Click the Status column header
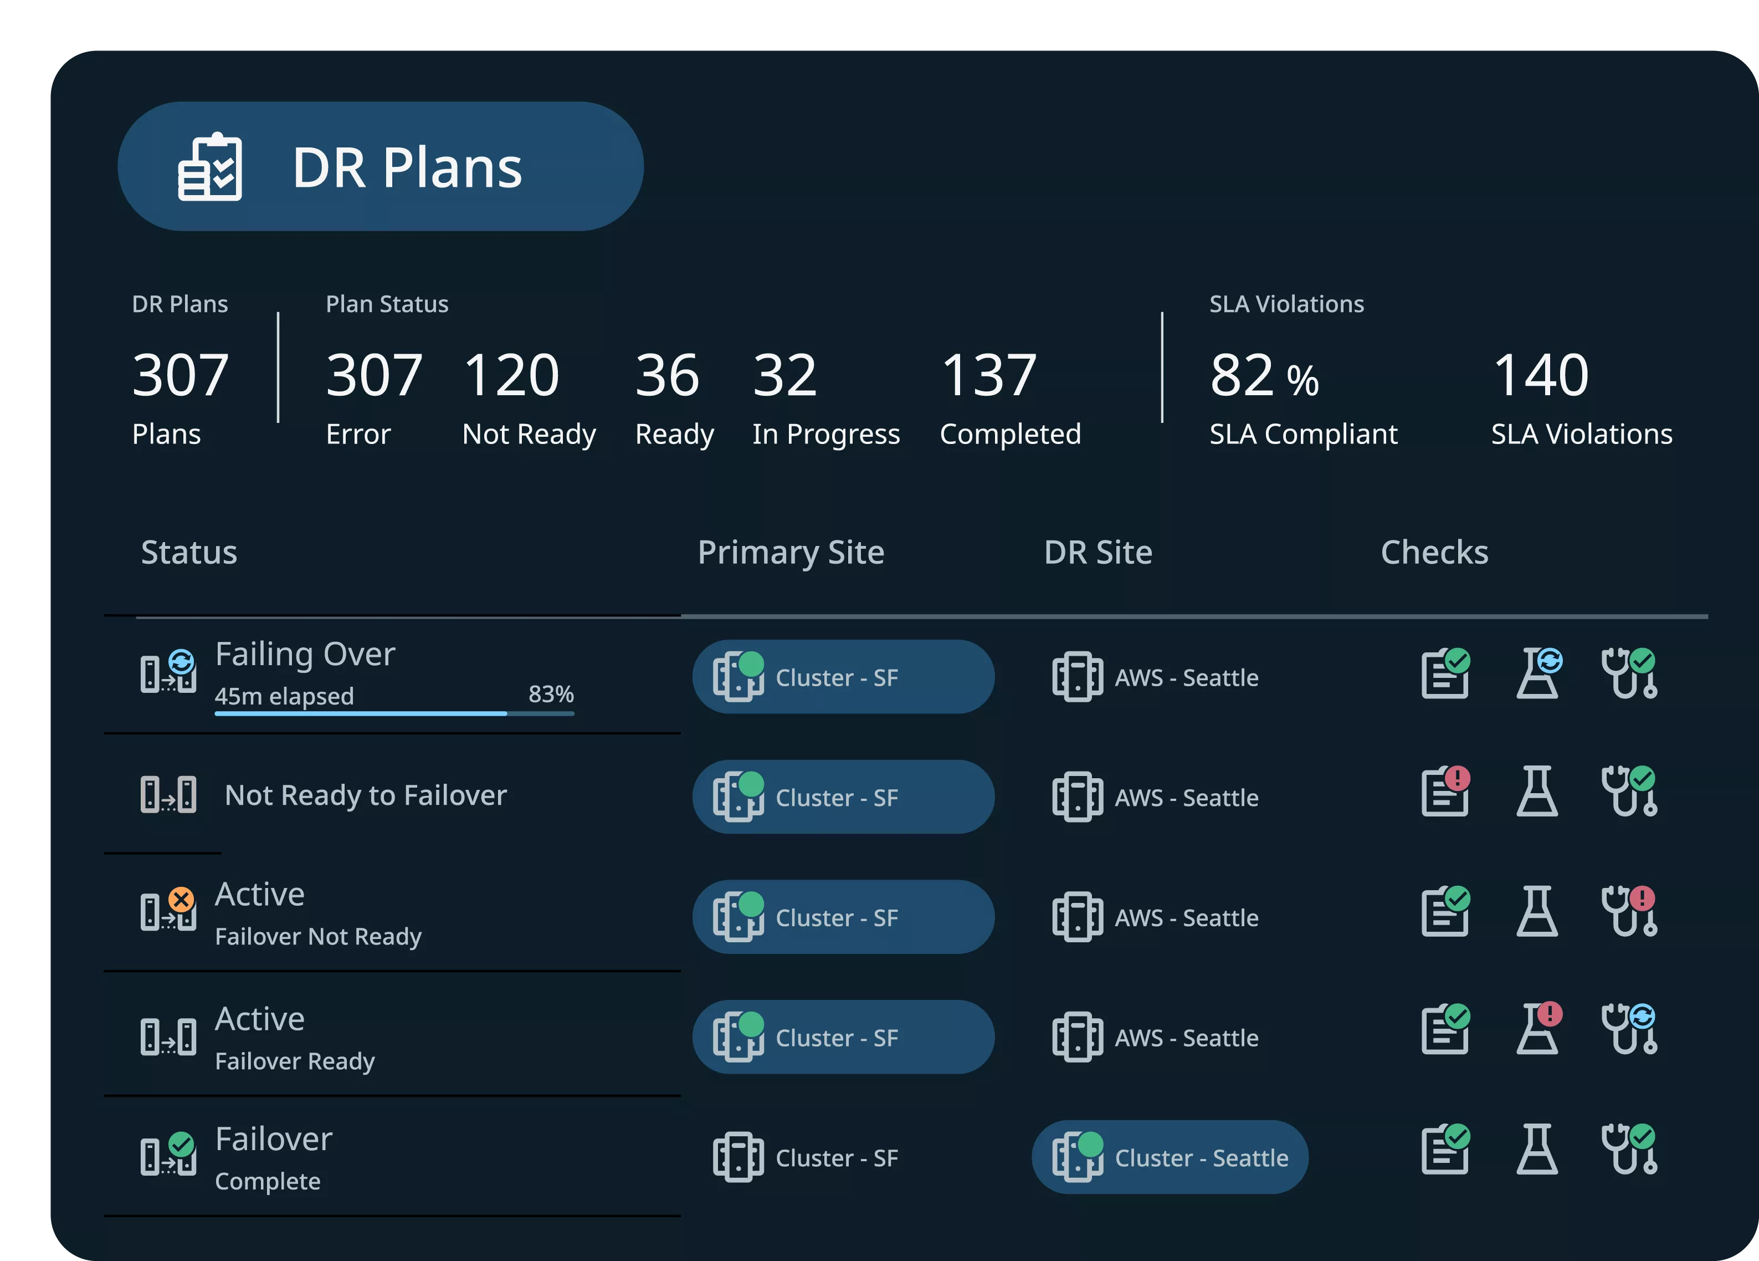1759x1261 pixels. click(x=189, y=553)
